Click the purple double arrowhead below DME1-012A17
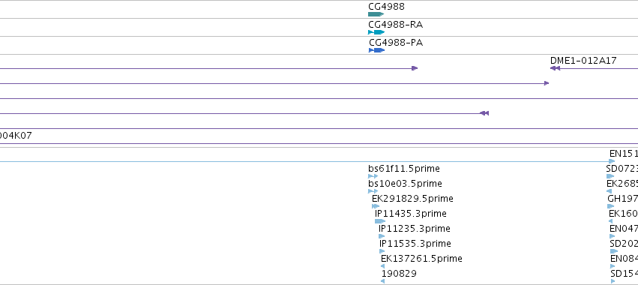This screenshot has width=638, height=285. click(484, 113)
